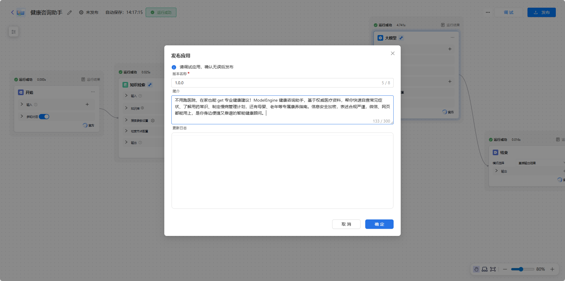565x281 pixels.
Task: Confirm publishing with the 确定 button
Action: pyautogui.click(x=379, y=224)
